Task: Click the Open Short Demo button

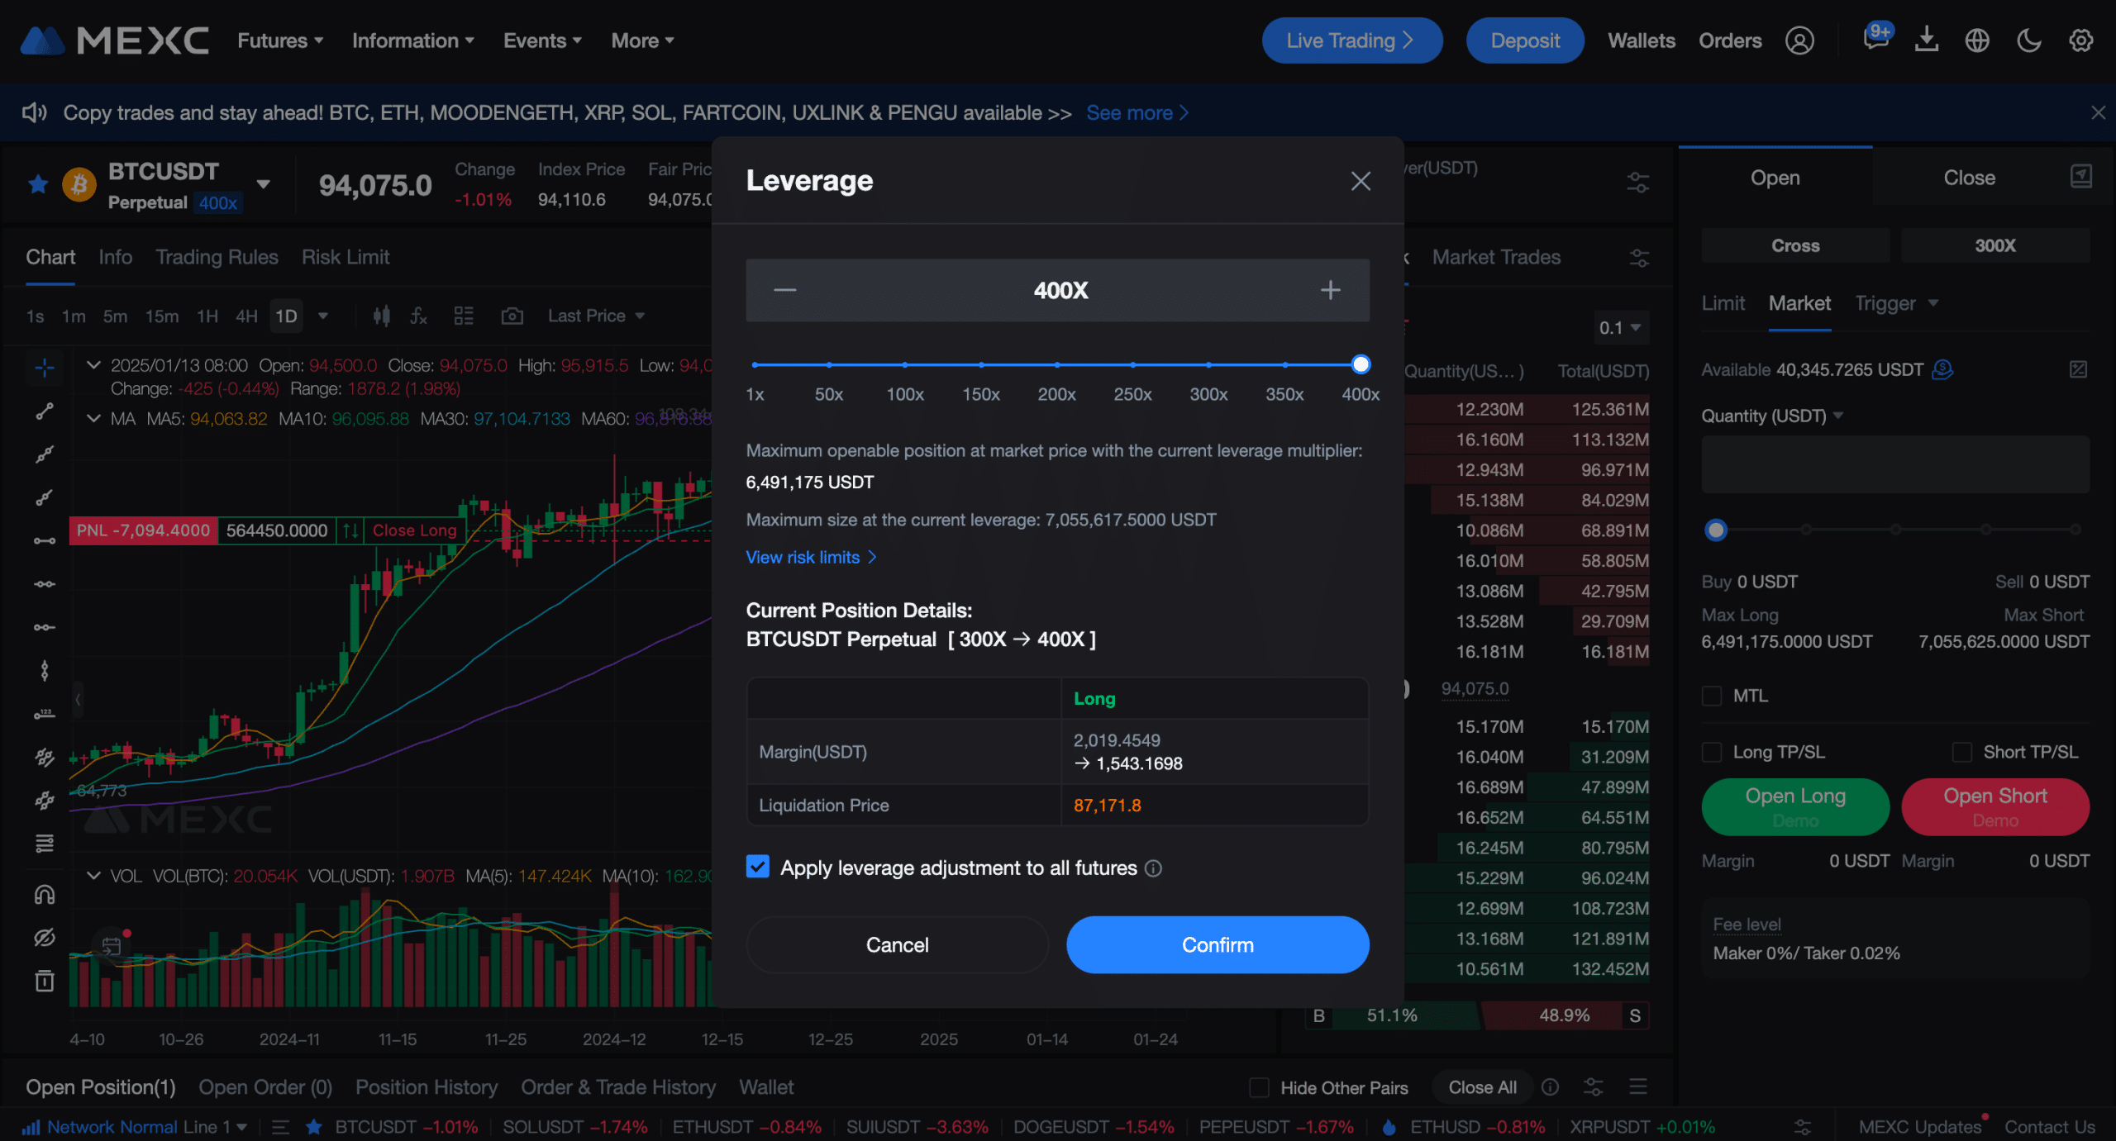Action: tap(1995, 806)
